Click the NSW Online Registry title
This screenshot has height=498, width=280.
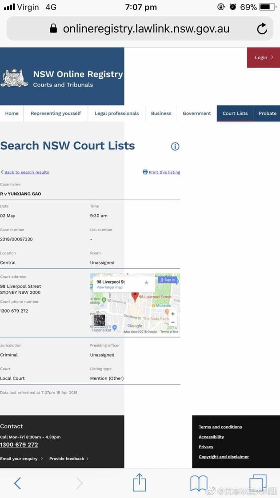click(x=78, y=74)
